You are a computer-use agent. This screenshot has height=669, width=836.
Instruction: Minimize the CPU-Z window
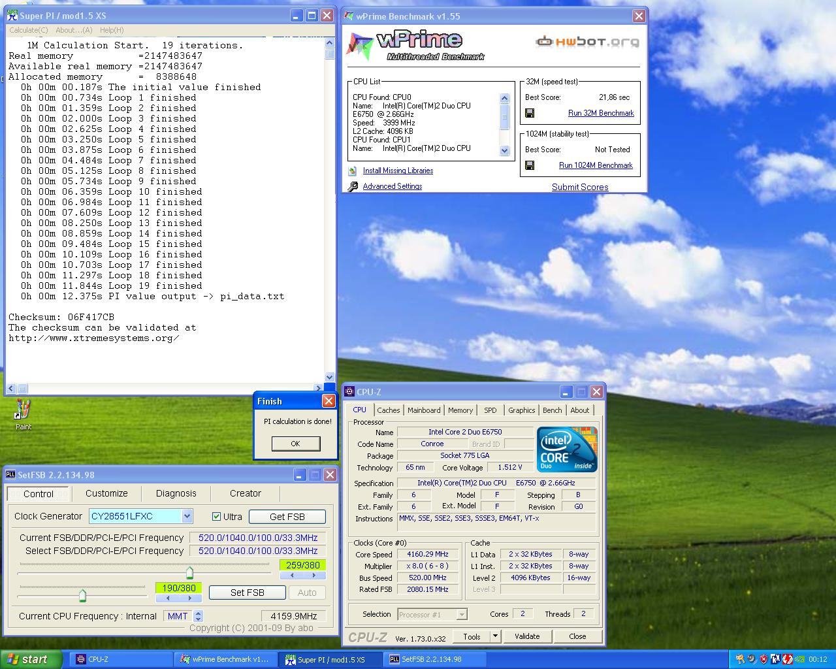(566, 392)
